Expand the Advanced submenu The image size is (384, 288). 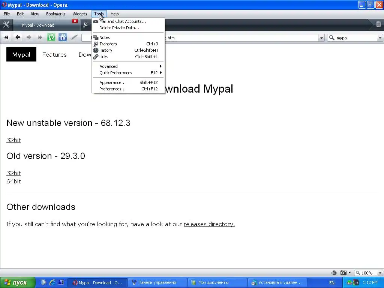[x=128, y=66]
